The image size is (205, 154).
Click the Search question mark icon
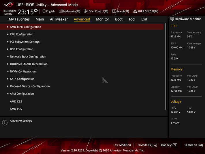[114, 11]
